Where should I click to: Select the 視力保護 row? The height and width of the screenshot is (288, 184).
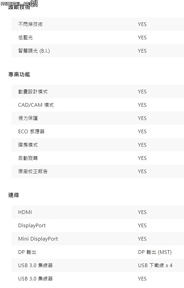(x=98, y=118)
